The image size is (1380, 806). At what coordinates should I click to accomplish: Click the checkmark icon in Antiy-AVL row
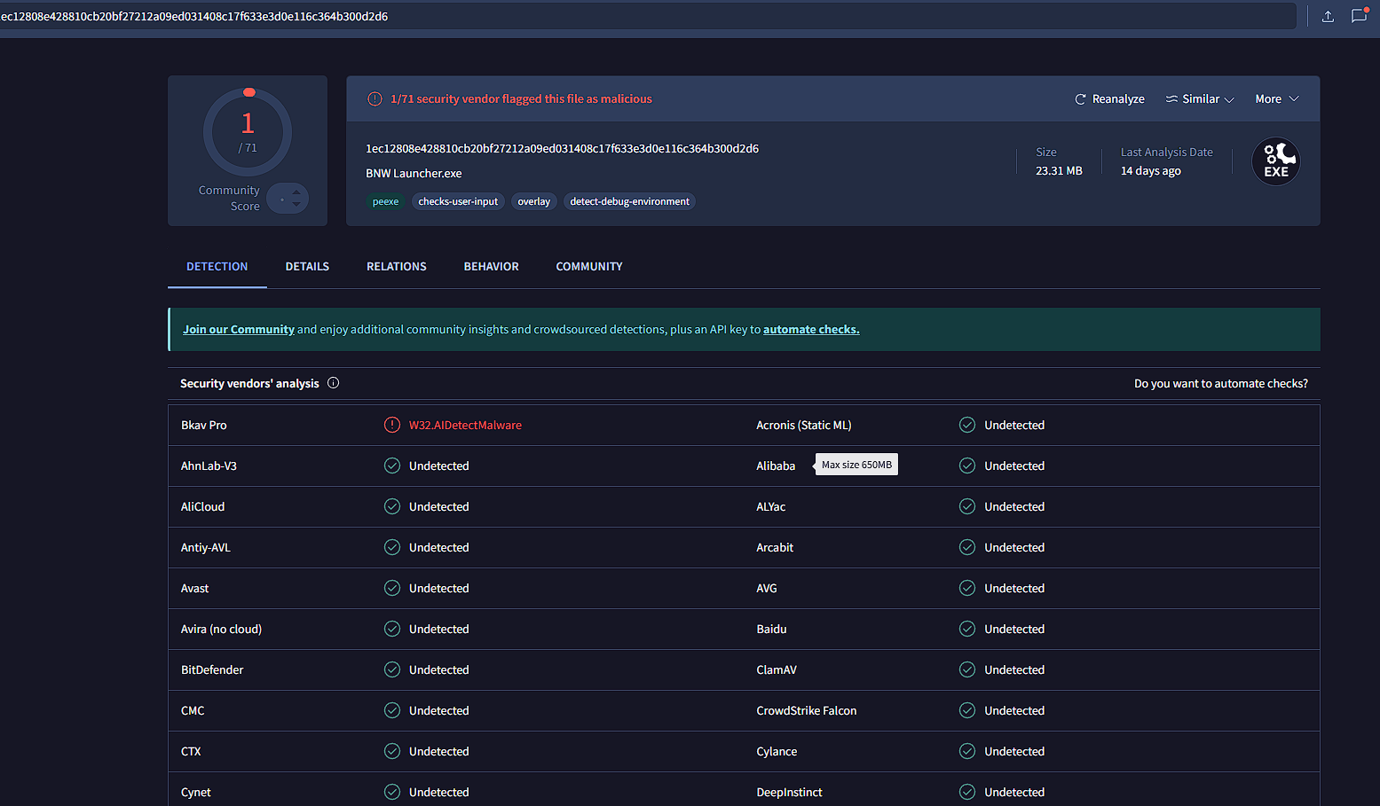(392, 547)
